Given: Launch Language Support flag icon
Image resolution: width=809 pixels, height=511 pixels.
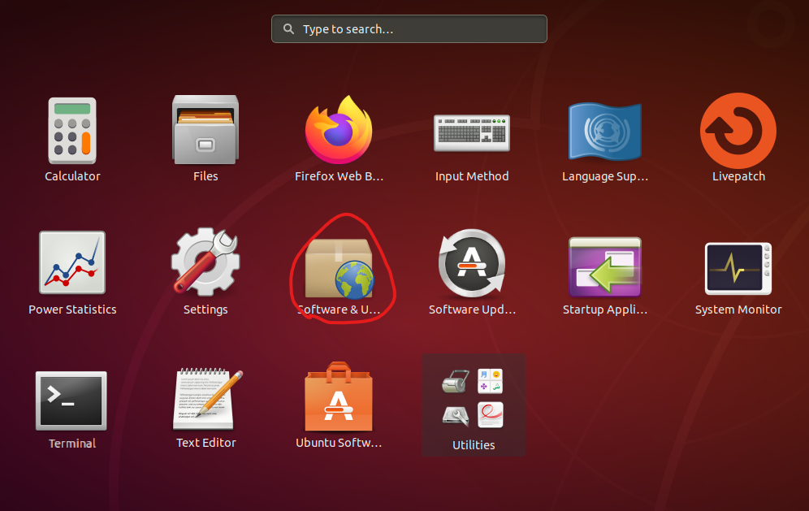Looking at the screenshot, I should click(x=604, y=131).
